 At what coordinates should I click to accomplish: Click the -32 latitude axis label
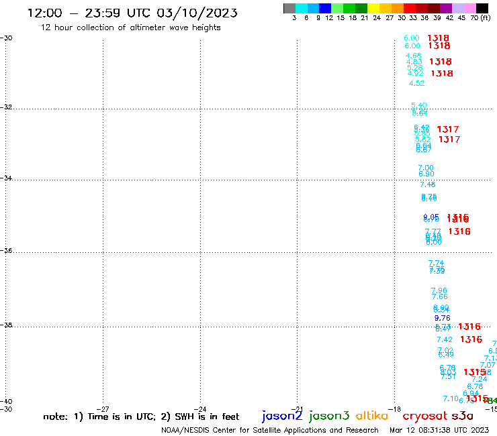pos(6,107)
